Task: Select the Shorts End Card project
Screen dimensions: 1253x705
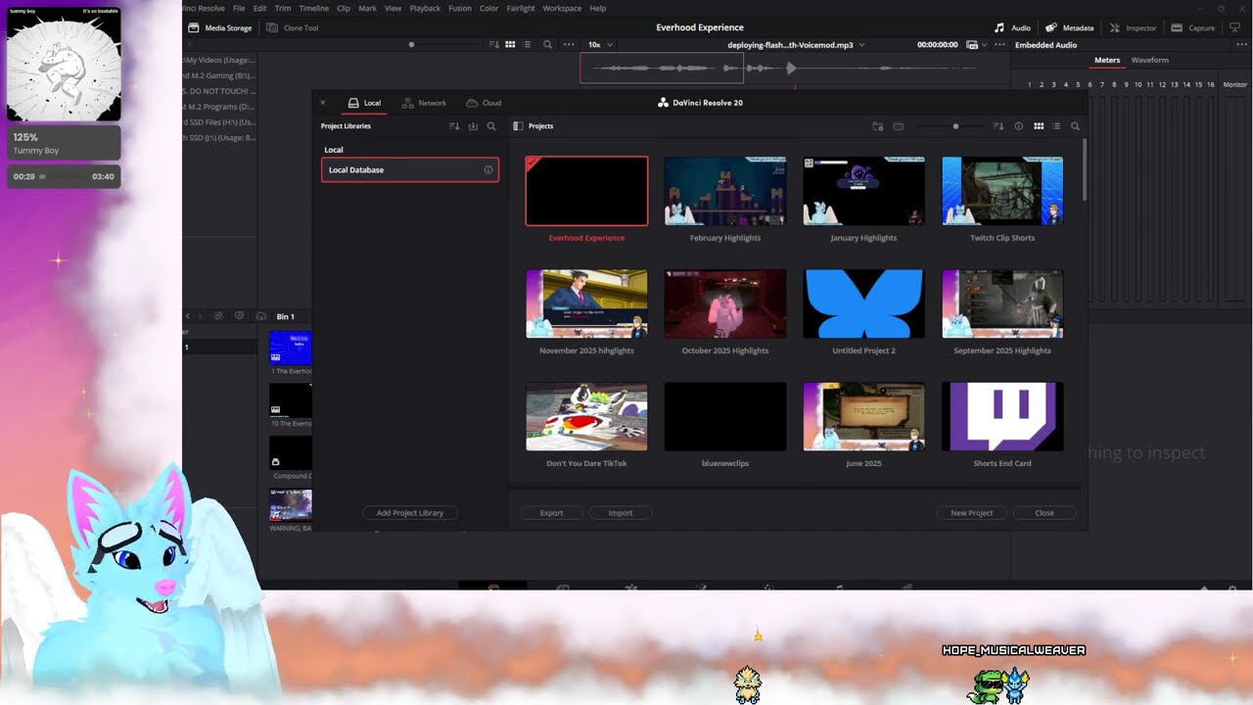Action: coord(1002,416)
